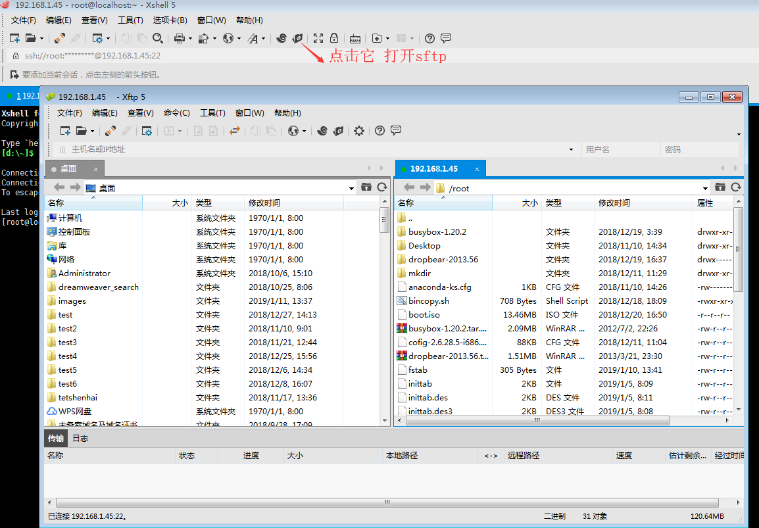
Task: Launch Xshell from the Xftp toolbar swirl icon
Action: 322,131
